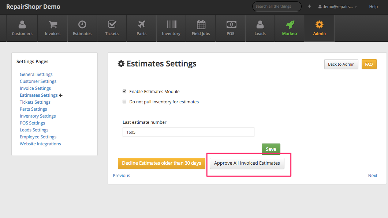The image size is (388, 218).
Task: Click the Search all the things box
Action: (276, 6)
